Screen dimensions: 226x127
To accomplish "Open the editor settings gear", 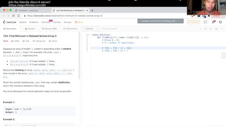I will (x=216, y=29).
